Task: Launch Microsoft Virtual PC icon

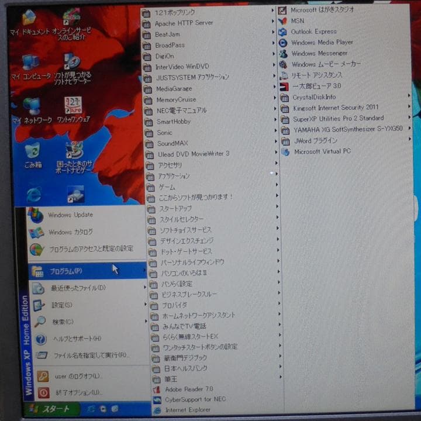Action: tap(285, 152)
